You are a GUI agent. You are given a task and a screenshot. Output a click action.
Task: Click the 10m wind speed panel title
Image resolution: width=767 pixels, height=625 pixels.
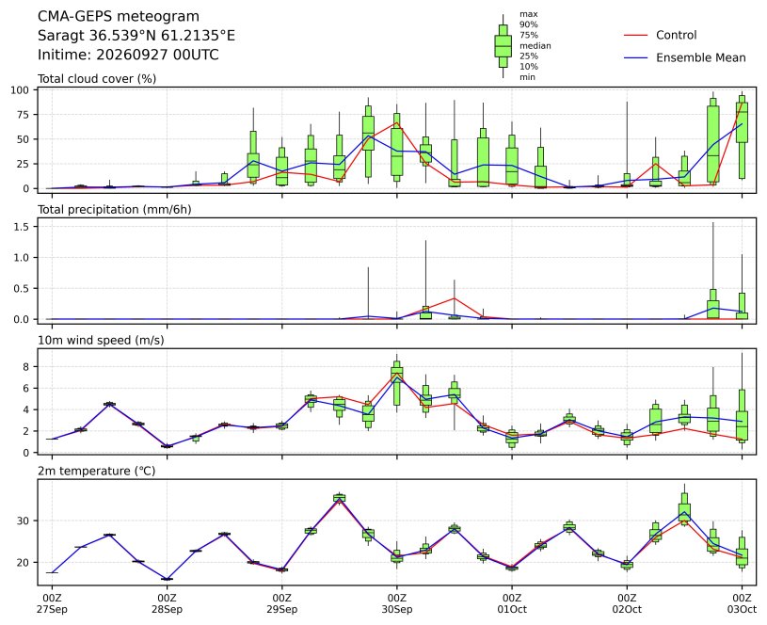tap(101, 340)
